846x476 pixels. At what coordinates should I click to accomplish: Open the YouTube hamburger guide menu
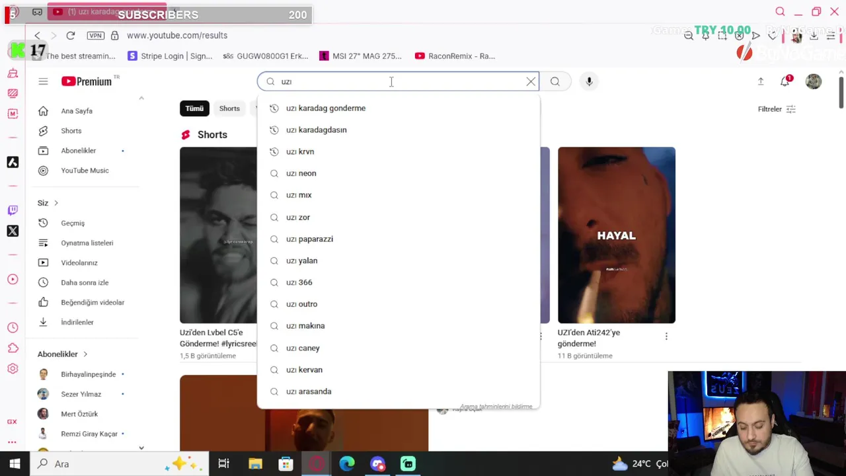[x=43, y=81]
